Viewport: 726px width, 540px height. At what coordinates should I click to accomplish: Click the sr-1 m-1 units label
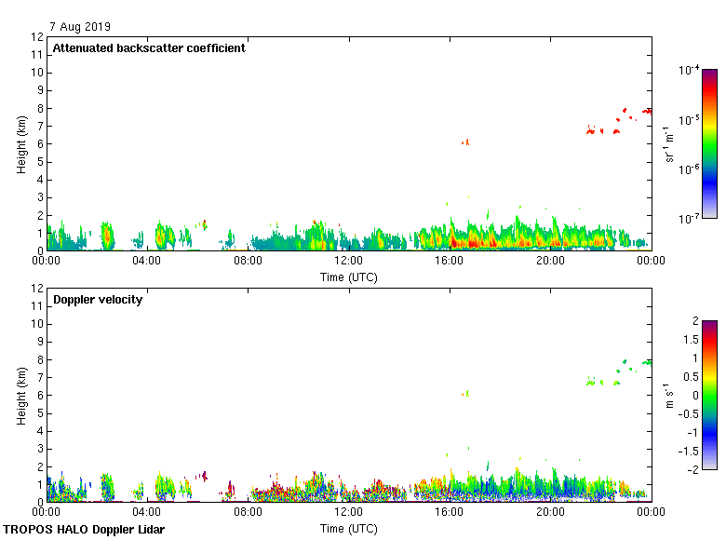[669, 143]
